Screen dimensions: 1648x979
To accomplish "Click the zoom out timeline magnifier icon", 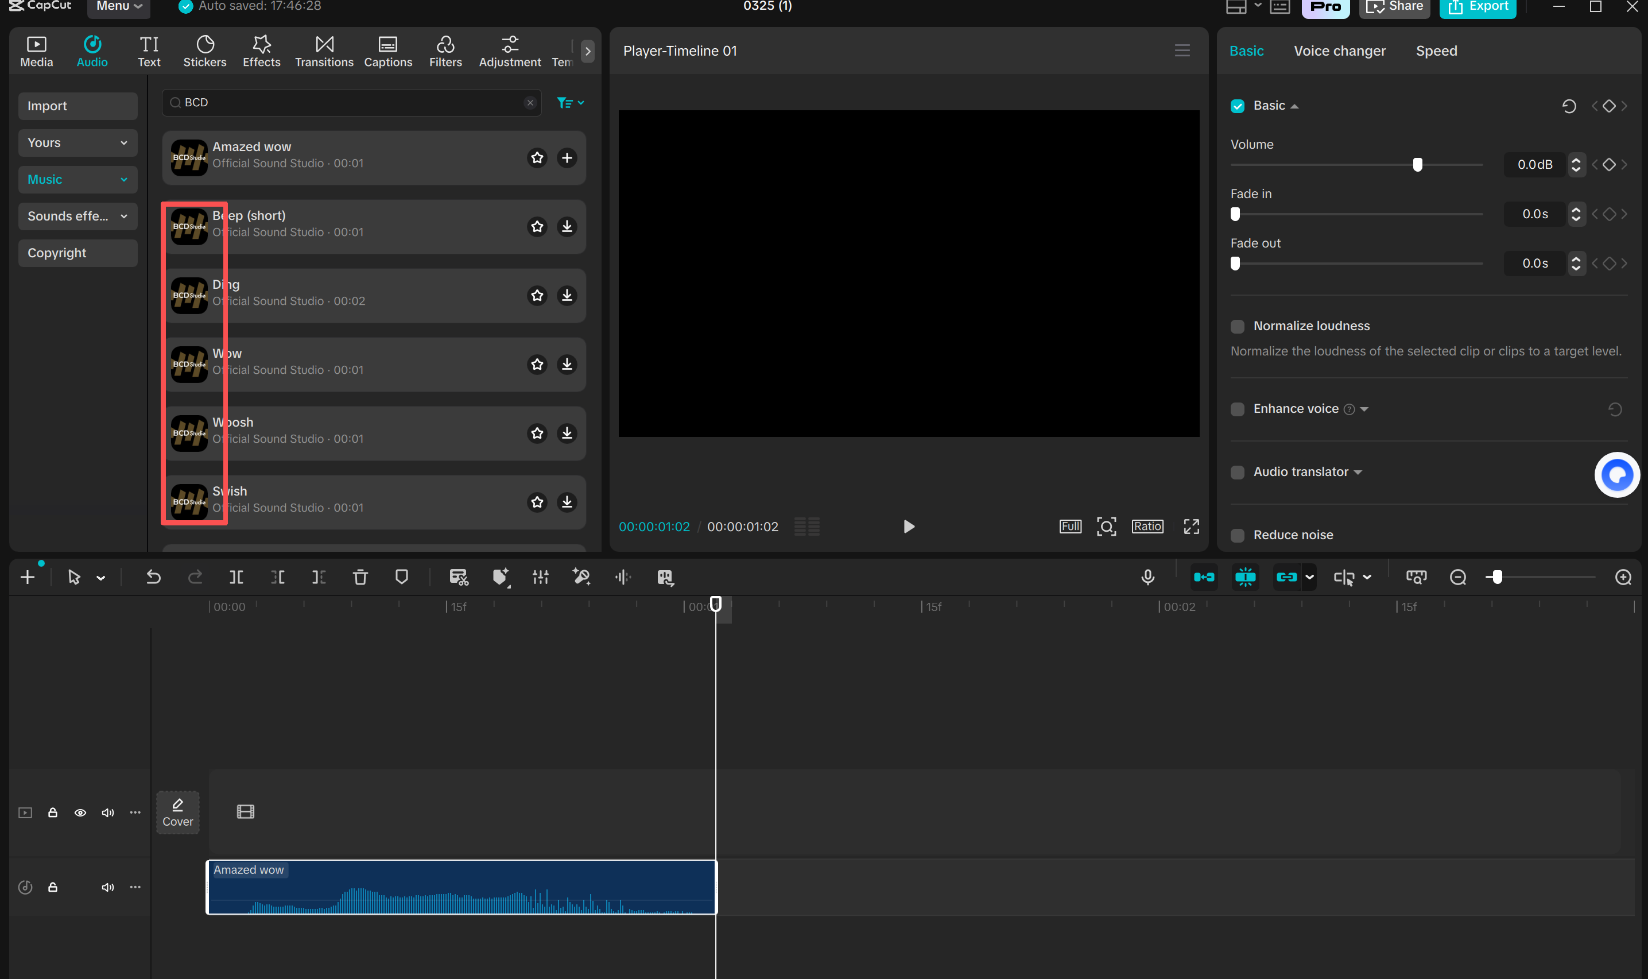I will point(1457,577).
